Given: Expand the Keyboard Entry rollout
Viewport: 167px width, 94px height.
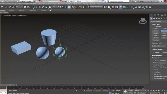Looking at the screenshot, I should 157,56.
